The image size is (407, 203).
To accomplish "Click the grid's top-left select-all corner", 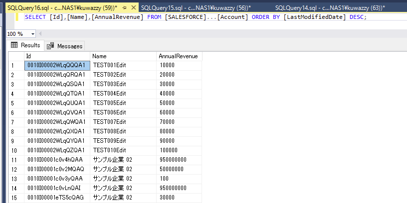I will (12, 56).
